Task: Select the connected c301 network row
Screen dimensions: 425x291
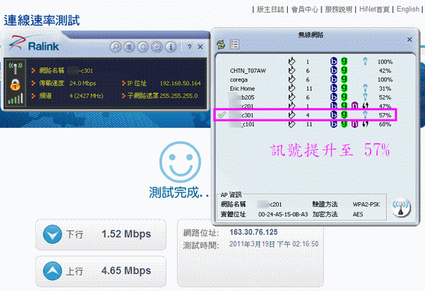Action: (306, 115)
